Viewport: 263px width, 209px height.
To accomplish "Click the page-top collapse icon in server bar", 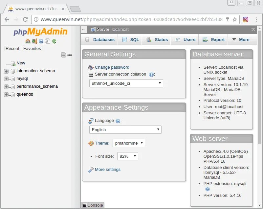I will tap(253, 30).
